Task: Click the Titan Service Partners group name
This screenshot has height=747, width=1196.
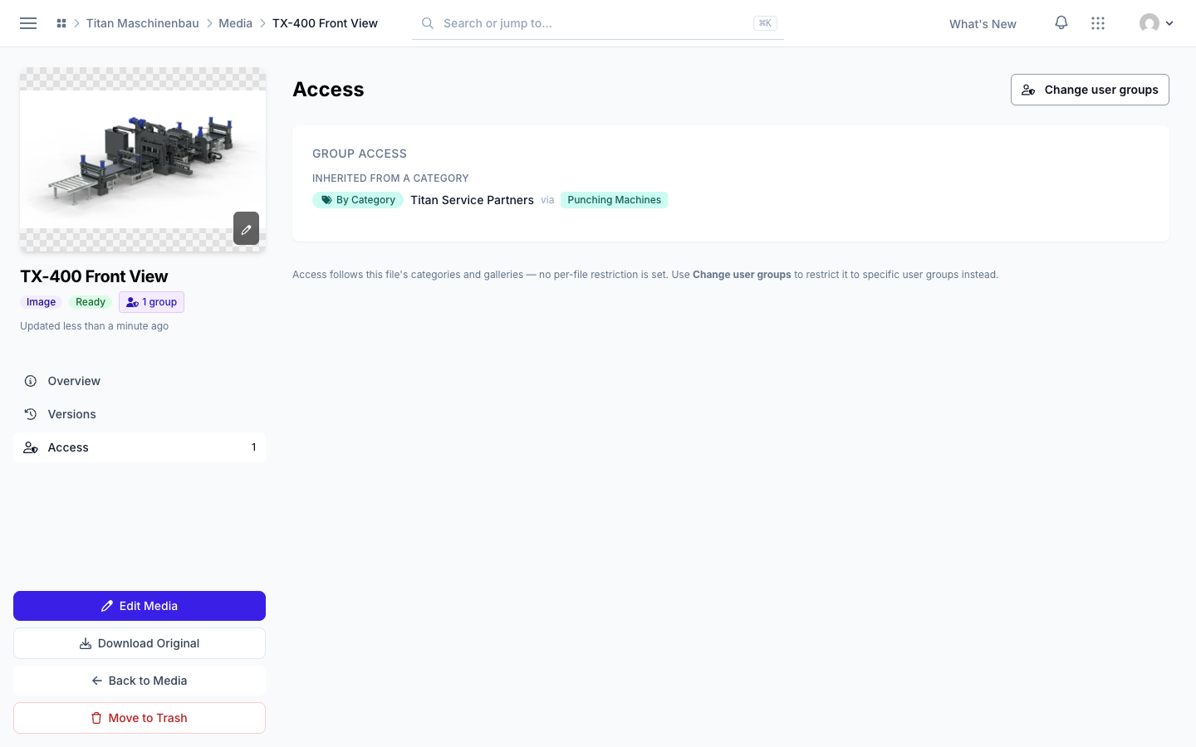Action: click(x=472, y=200)
